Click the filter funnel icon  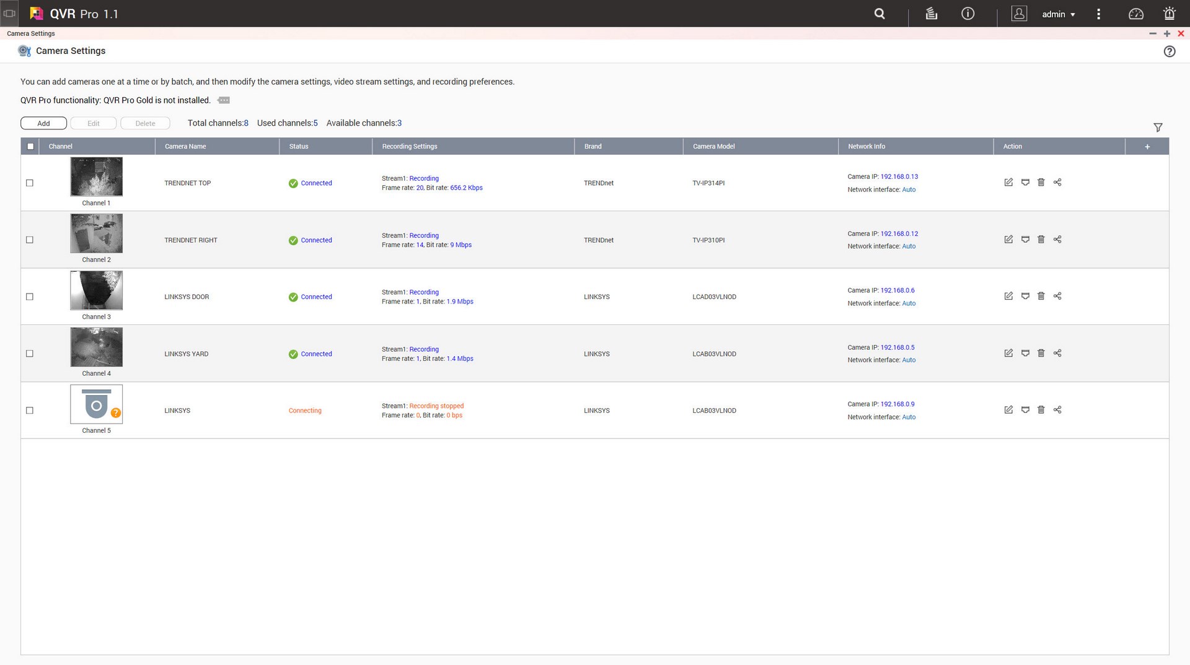point(1158,127)
